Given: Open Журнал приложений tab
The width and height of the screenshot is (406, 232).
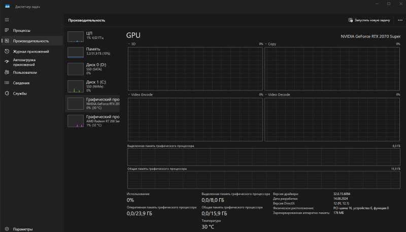Looking at the screenshot, I should pos(31,51).
